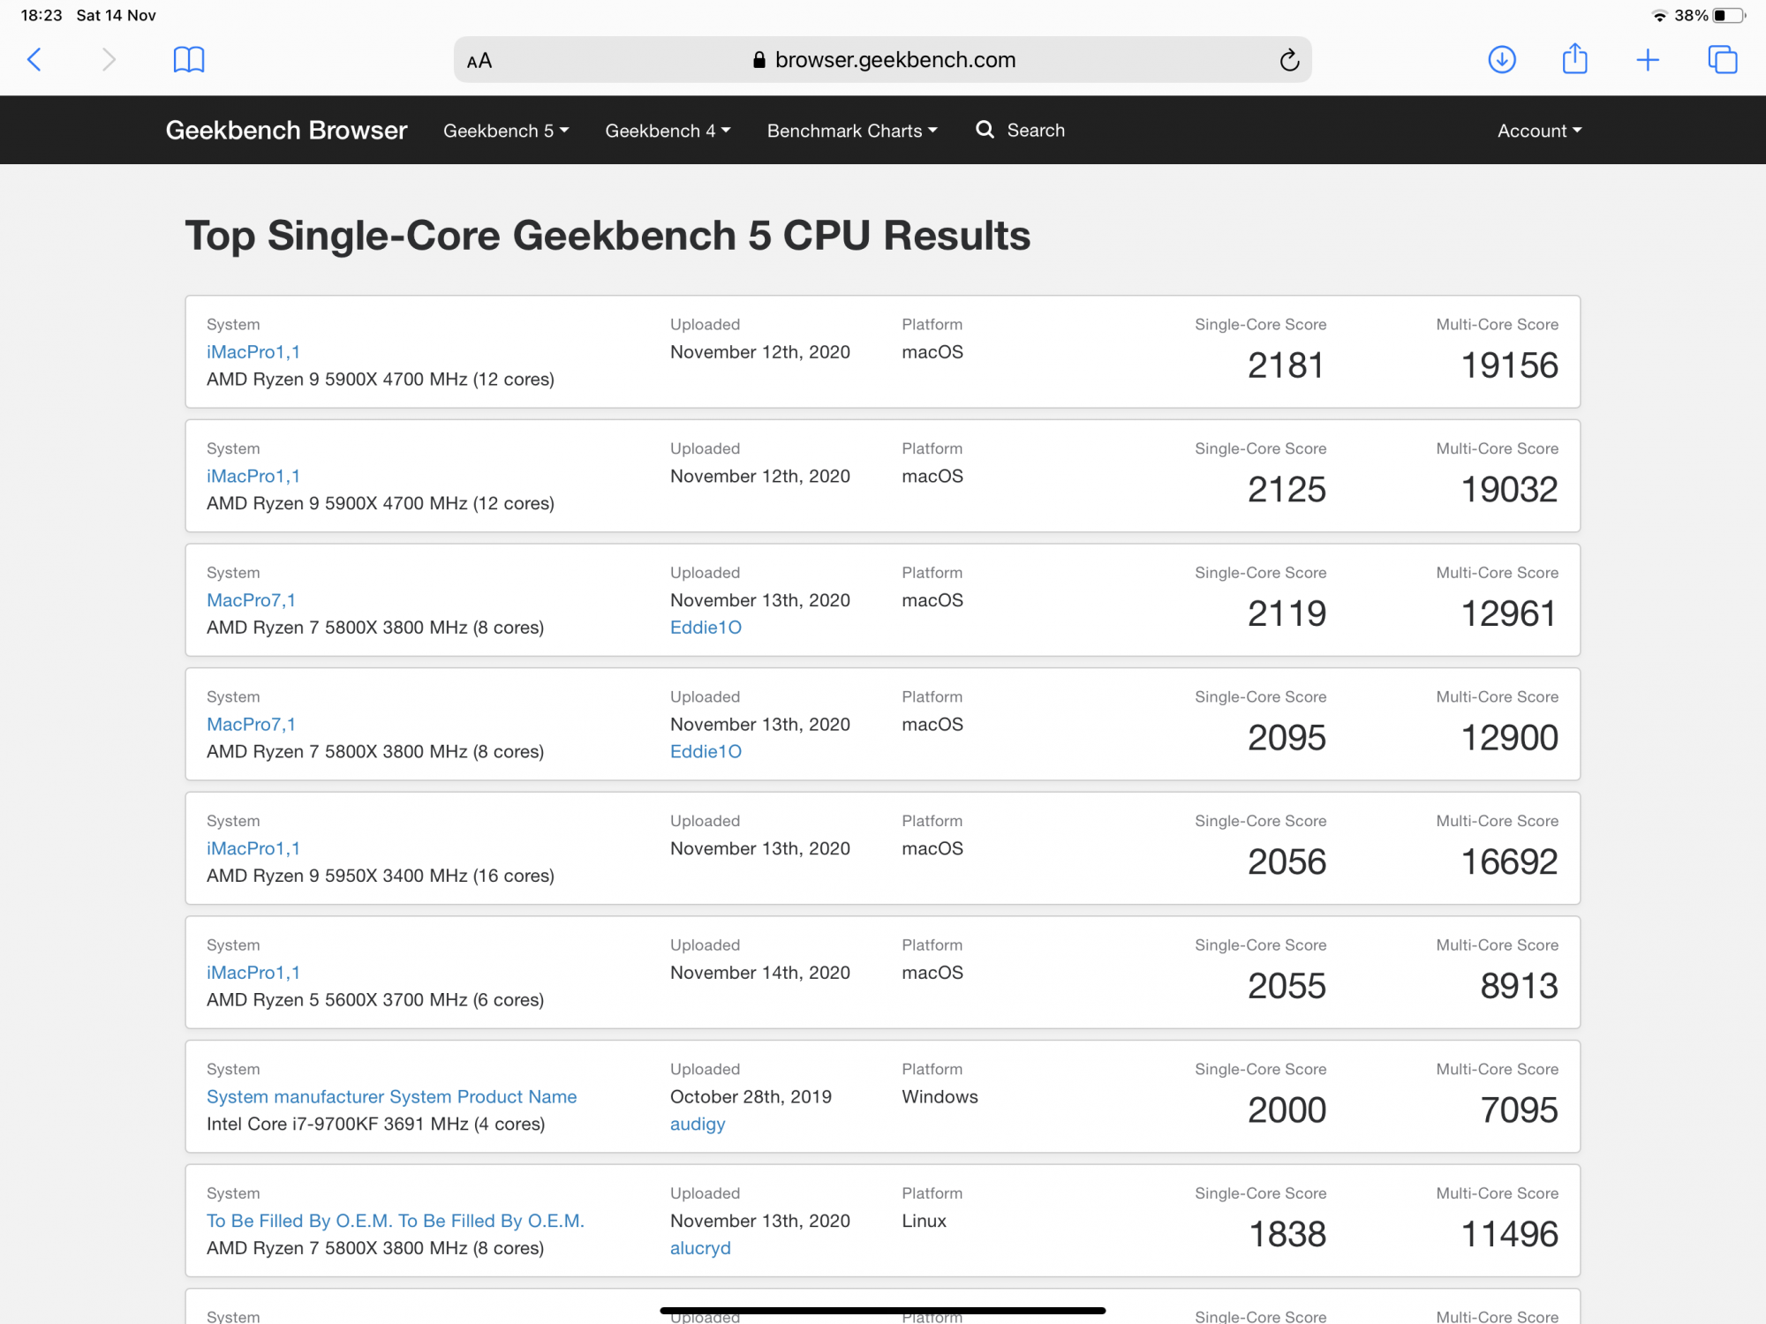Tap the single-core score 2181

pos(1286,365)
